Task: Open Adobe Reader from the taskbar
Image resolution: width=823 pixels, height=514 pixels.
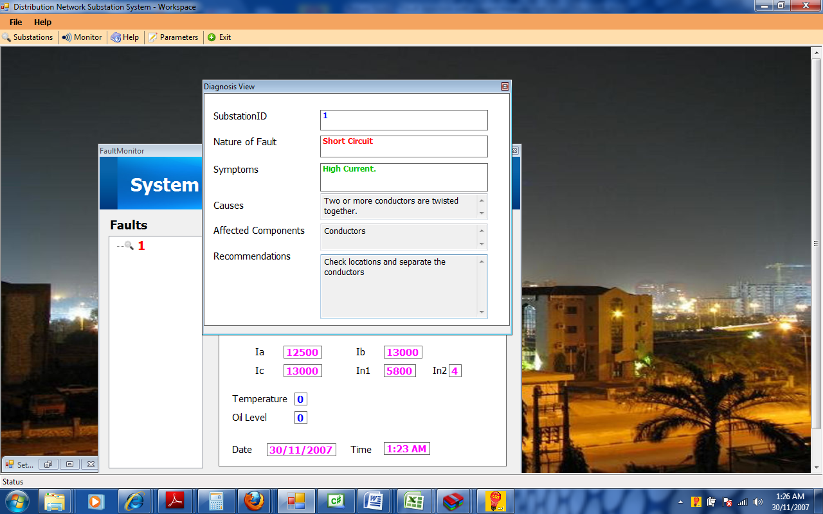Action: [x=175, y=501]
